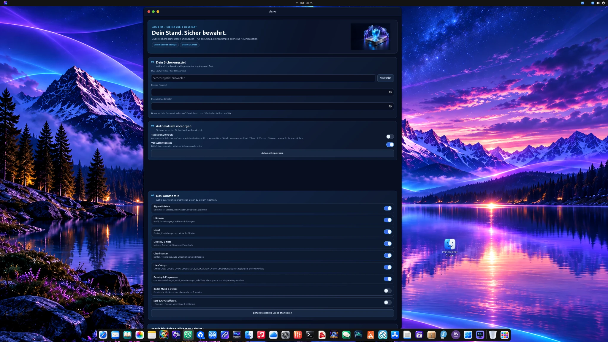
Task: Open the Terminal prompt icon in dock
Action: (310, 335)
